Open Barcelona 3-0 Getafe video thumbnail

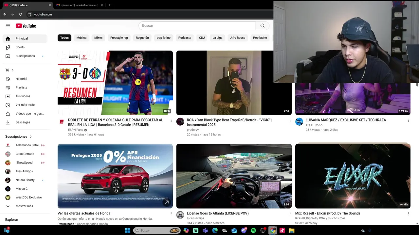click(x=115, y=83)
